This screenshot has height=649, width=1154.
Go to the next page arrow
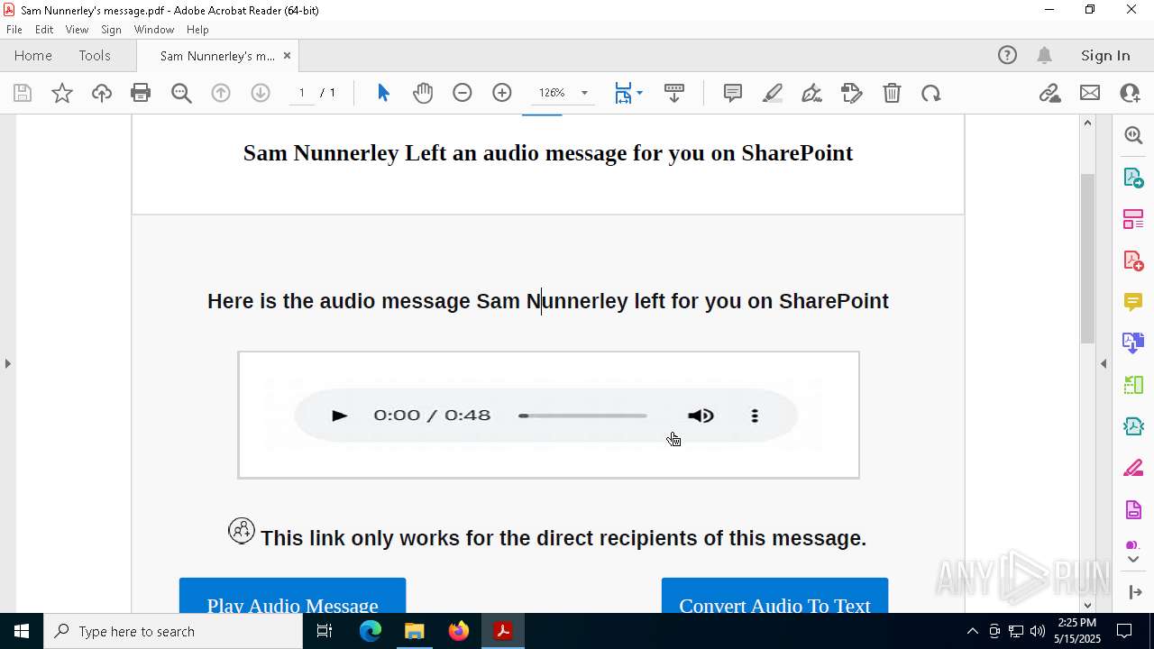pos(261,93)
